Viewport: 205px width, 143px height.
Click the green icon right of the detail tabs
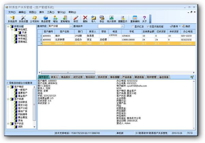(192, 77)
